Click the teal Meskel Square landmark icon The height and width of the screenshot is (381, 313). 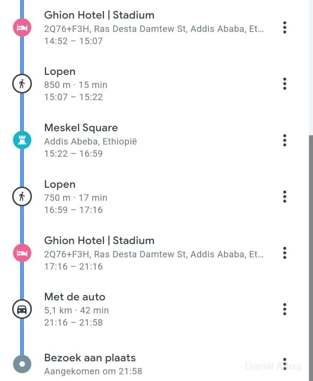click(x=22, y=140)
